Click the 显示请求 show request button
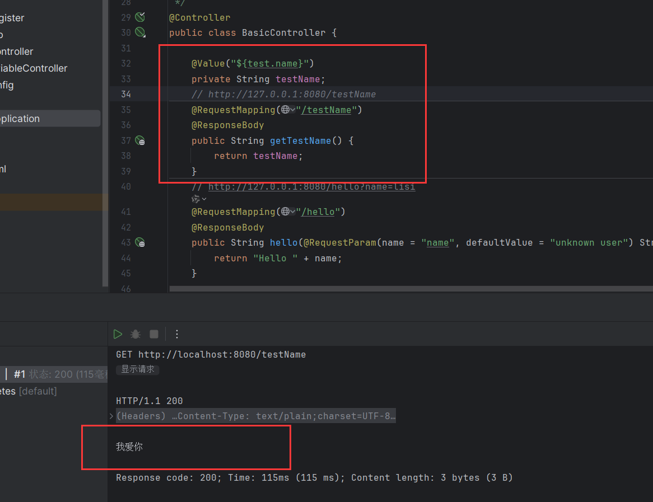 coord(138,369)
